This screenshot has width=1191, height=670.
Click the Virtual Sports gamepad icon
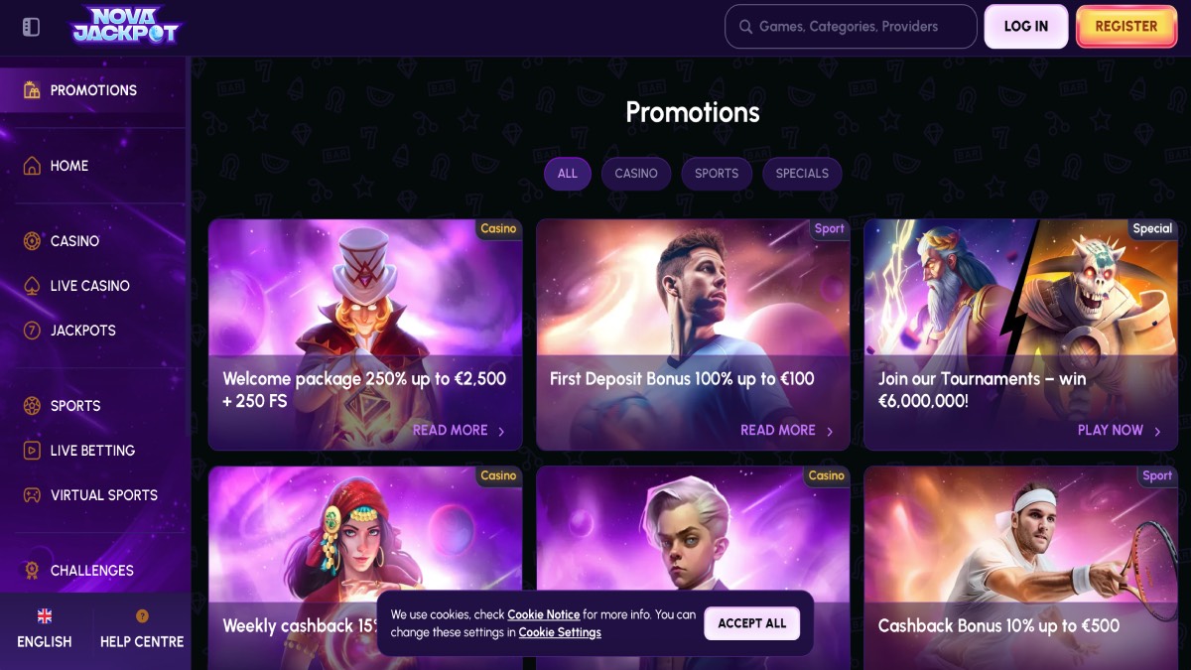(32, 495)
